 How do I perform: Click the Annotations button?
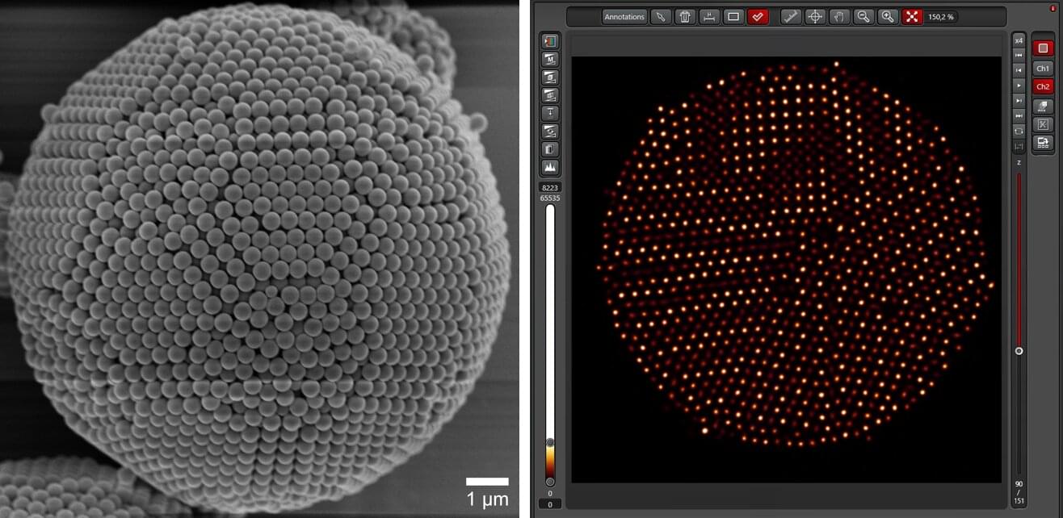pos(624,16)
